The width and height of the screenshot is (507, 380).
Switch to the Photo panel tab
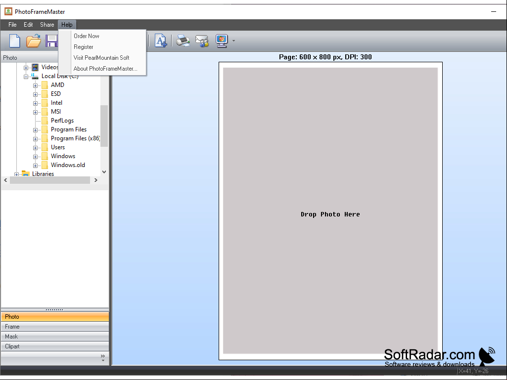tap(55, 317)
